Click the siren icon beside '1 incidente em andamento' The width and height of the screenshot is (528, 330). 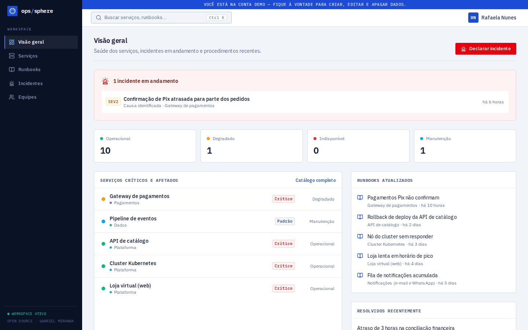pos(105,81)
